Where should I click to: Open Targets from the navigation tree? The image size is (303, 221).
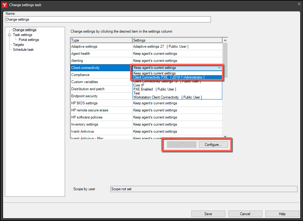click(18, 44)
